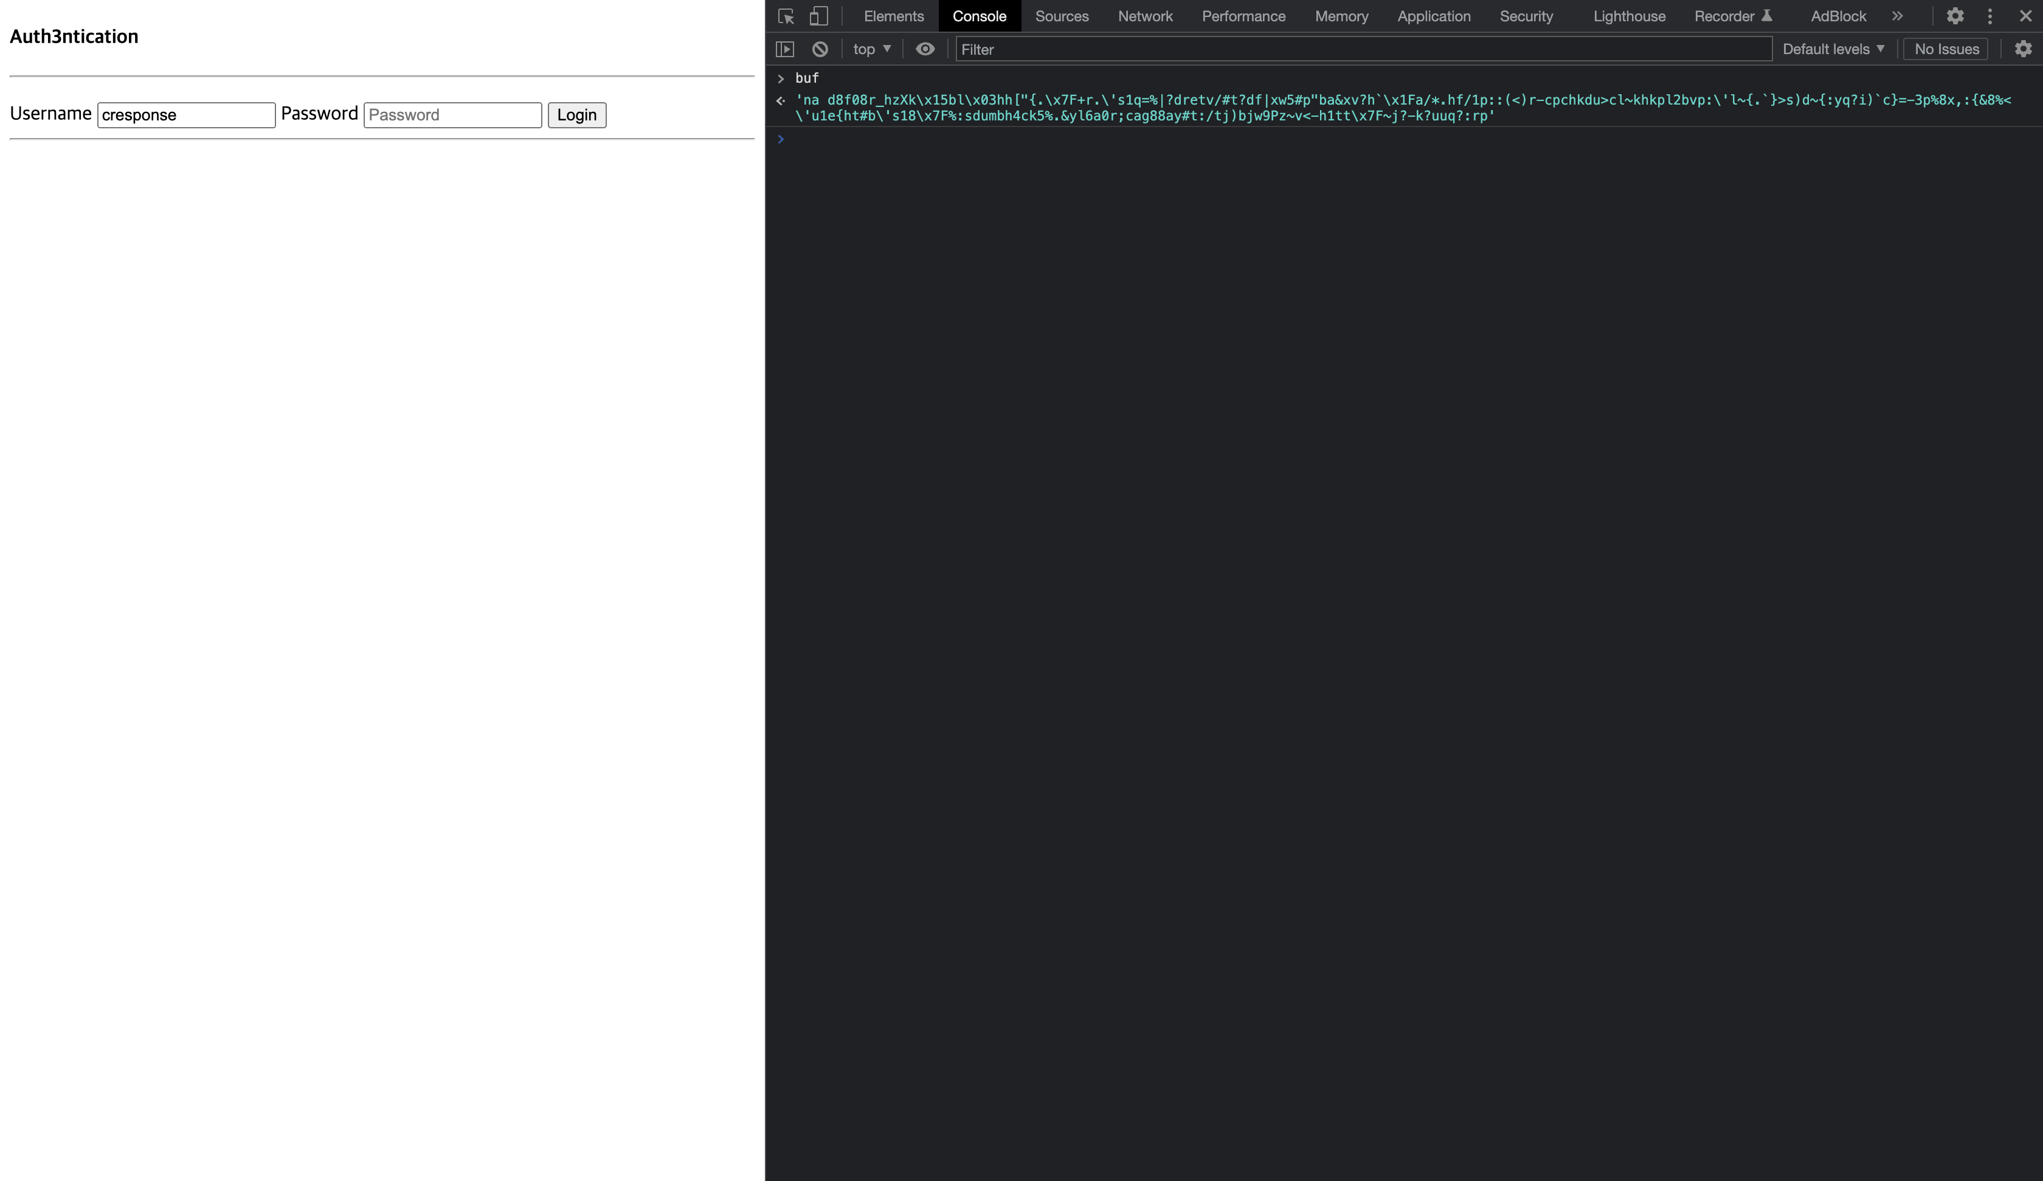Show more tabs via double chevron
Viewport: 2043px width, 1181px height.
pos(1897,16)
